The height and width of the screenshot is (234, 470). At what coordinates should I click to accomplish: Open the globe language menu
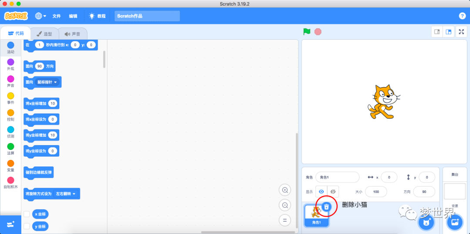40,16
